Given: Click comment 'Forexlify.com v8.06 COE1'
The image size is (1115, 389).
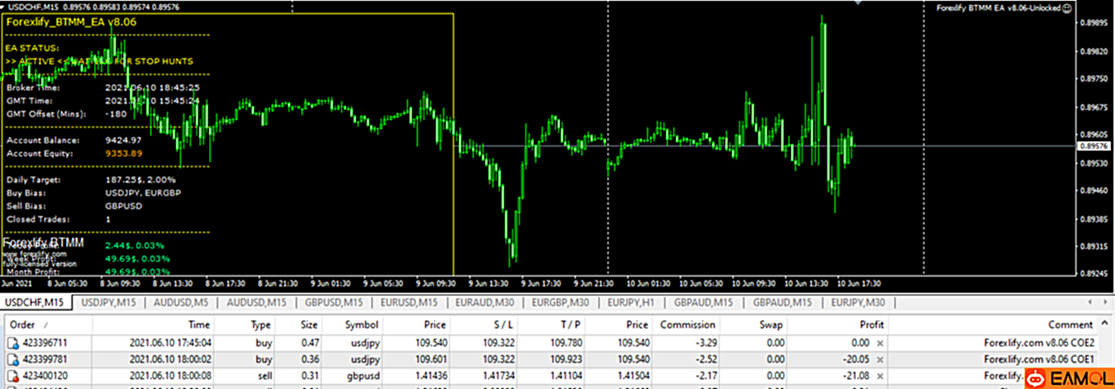Looking at the screenshot, I should click(x=1039, y=359).
